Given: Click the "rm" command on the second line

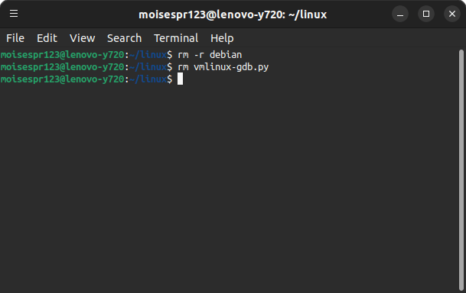Looking at the screenshot, I should pyautogui.click(x=183, y=67).
